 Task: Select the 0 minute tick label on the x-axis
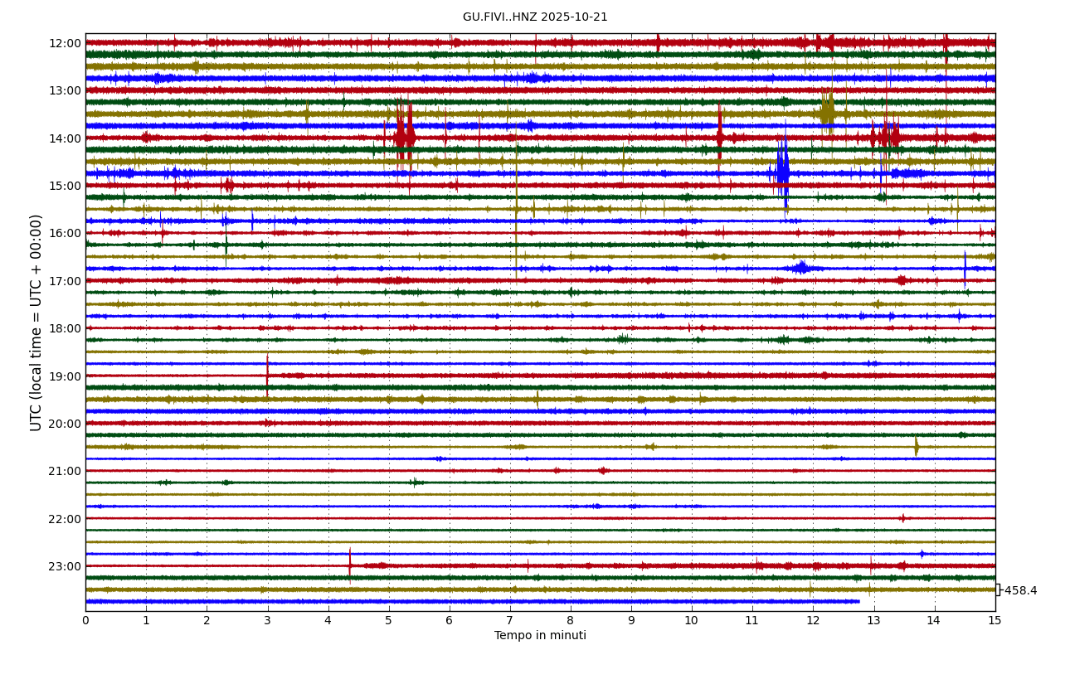point(85,620)
